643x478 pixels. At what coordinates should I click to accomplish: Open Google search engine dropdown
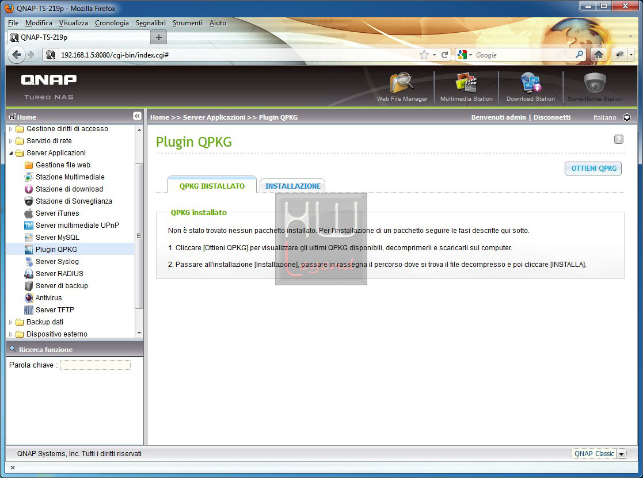pyautogui.click(x=470, y=55)
